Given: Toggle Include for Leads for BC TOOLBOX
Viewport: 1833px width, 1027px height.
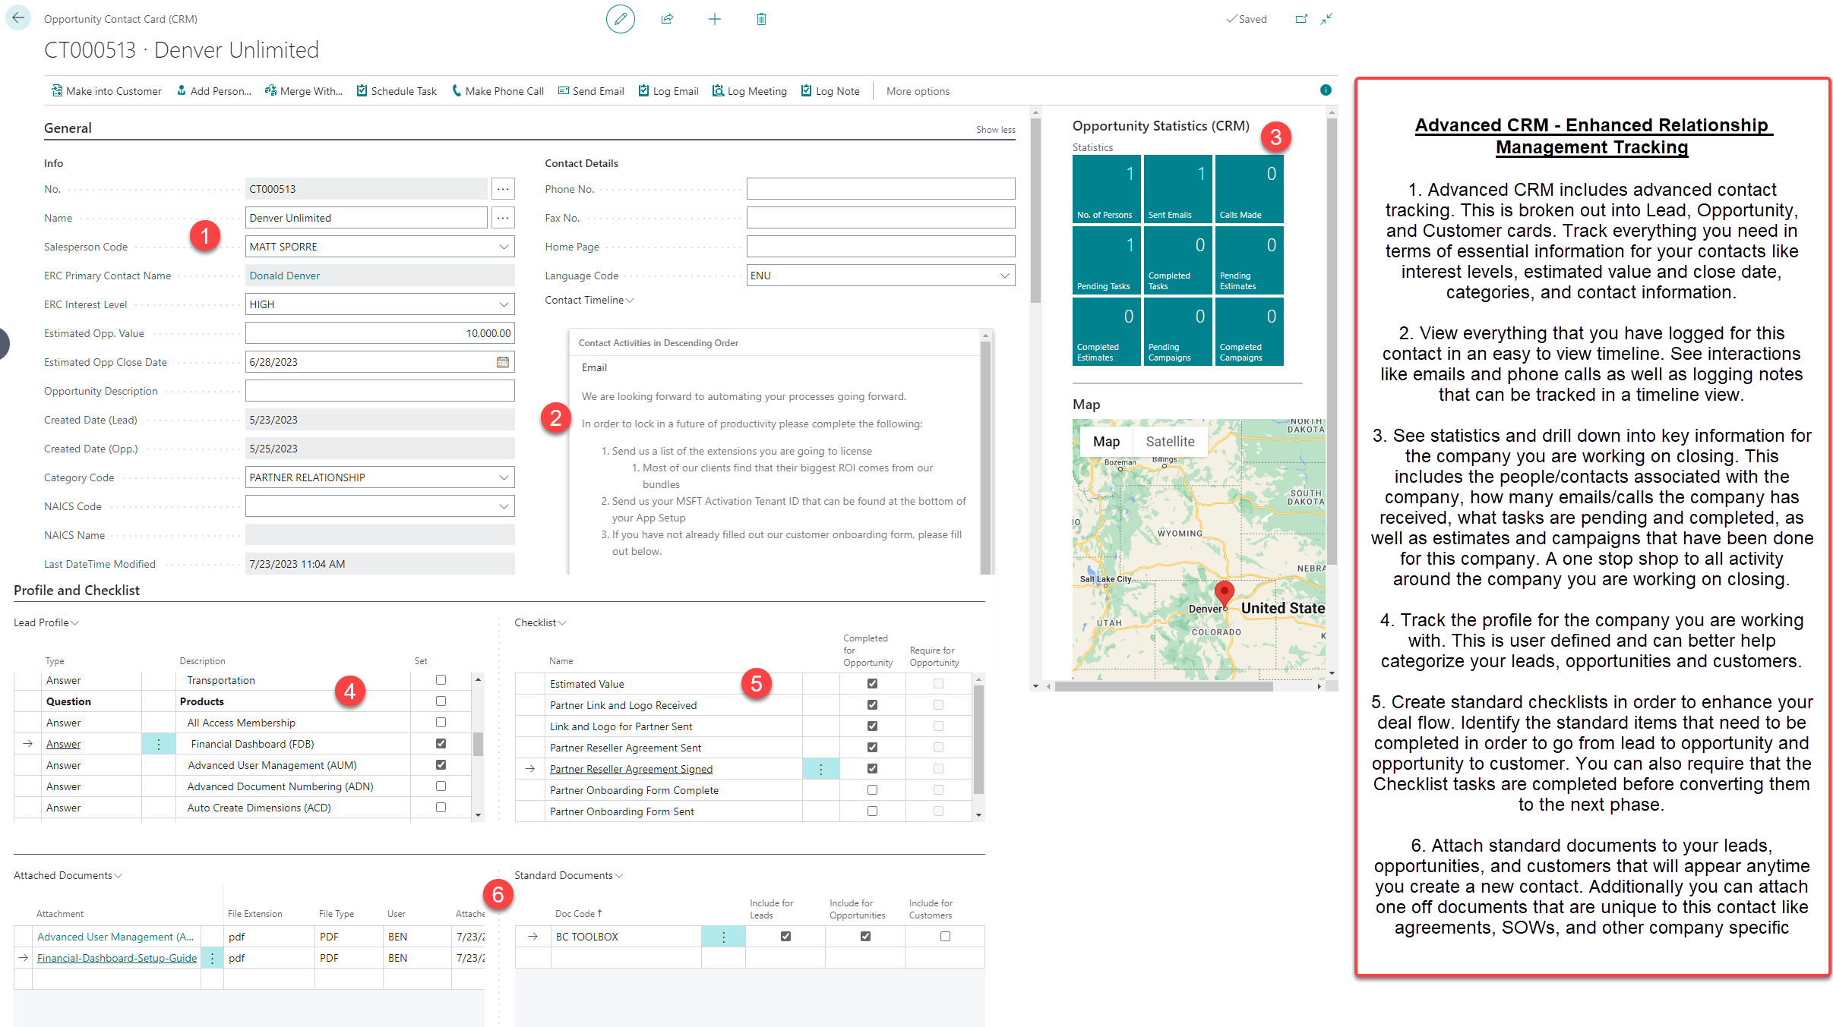Looking at the screenshot, I should pos(785,937).
